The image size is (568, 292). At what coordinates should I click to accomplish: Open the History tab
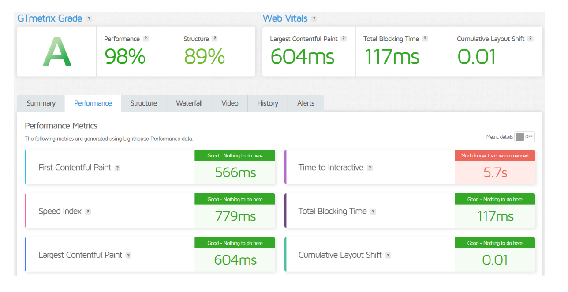pyautogui.click(x=268, y=103)
